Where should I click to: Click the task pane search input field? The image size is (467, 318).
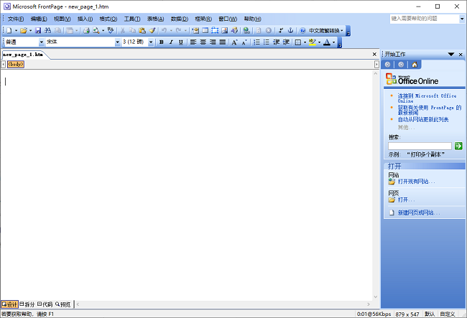(420, 146)
